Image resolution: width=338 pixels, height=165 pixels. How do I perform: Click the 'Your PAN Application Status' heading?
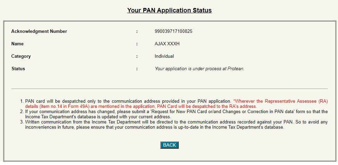[x=169, y=10]
